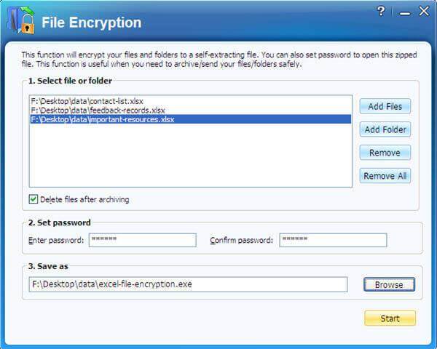437x349 pixels.
Task: Click the Add Folder button
Action: pos(385,129)
